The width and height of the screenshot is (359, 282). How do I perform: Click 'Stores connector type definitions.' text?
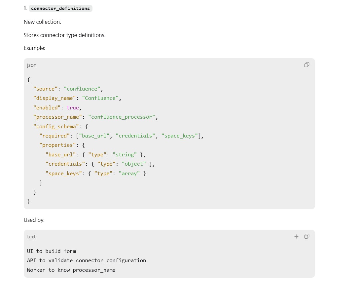[x=64, y=35]
